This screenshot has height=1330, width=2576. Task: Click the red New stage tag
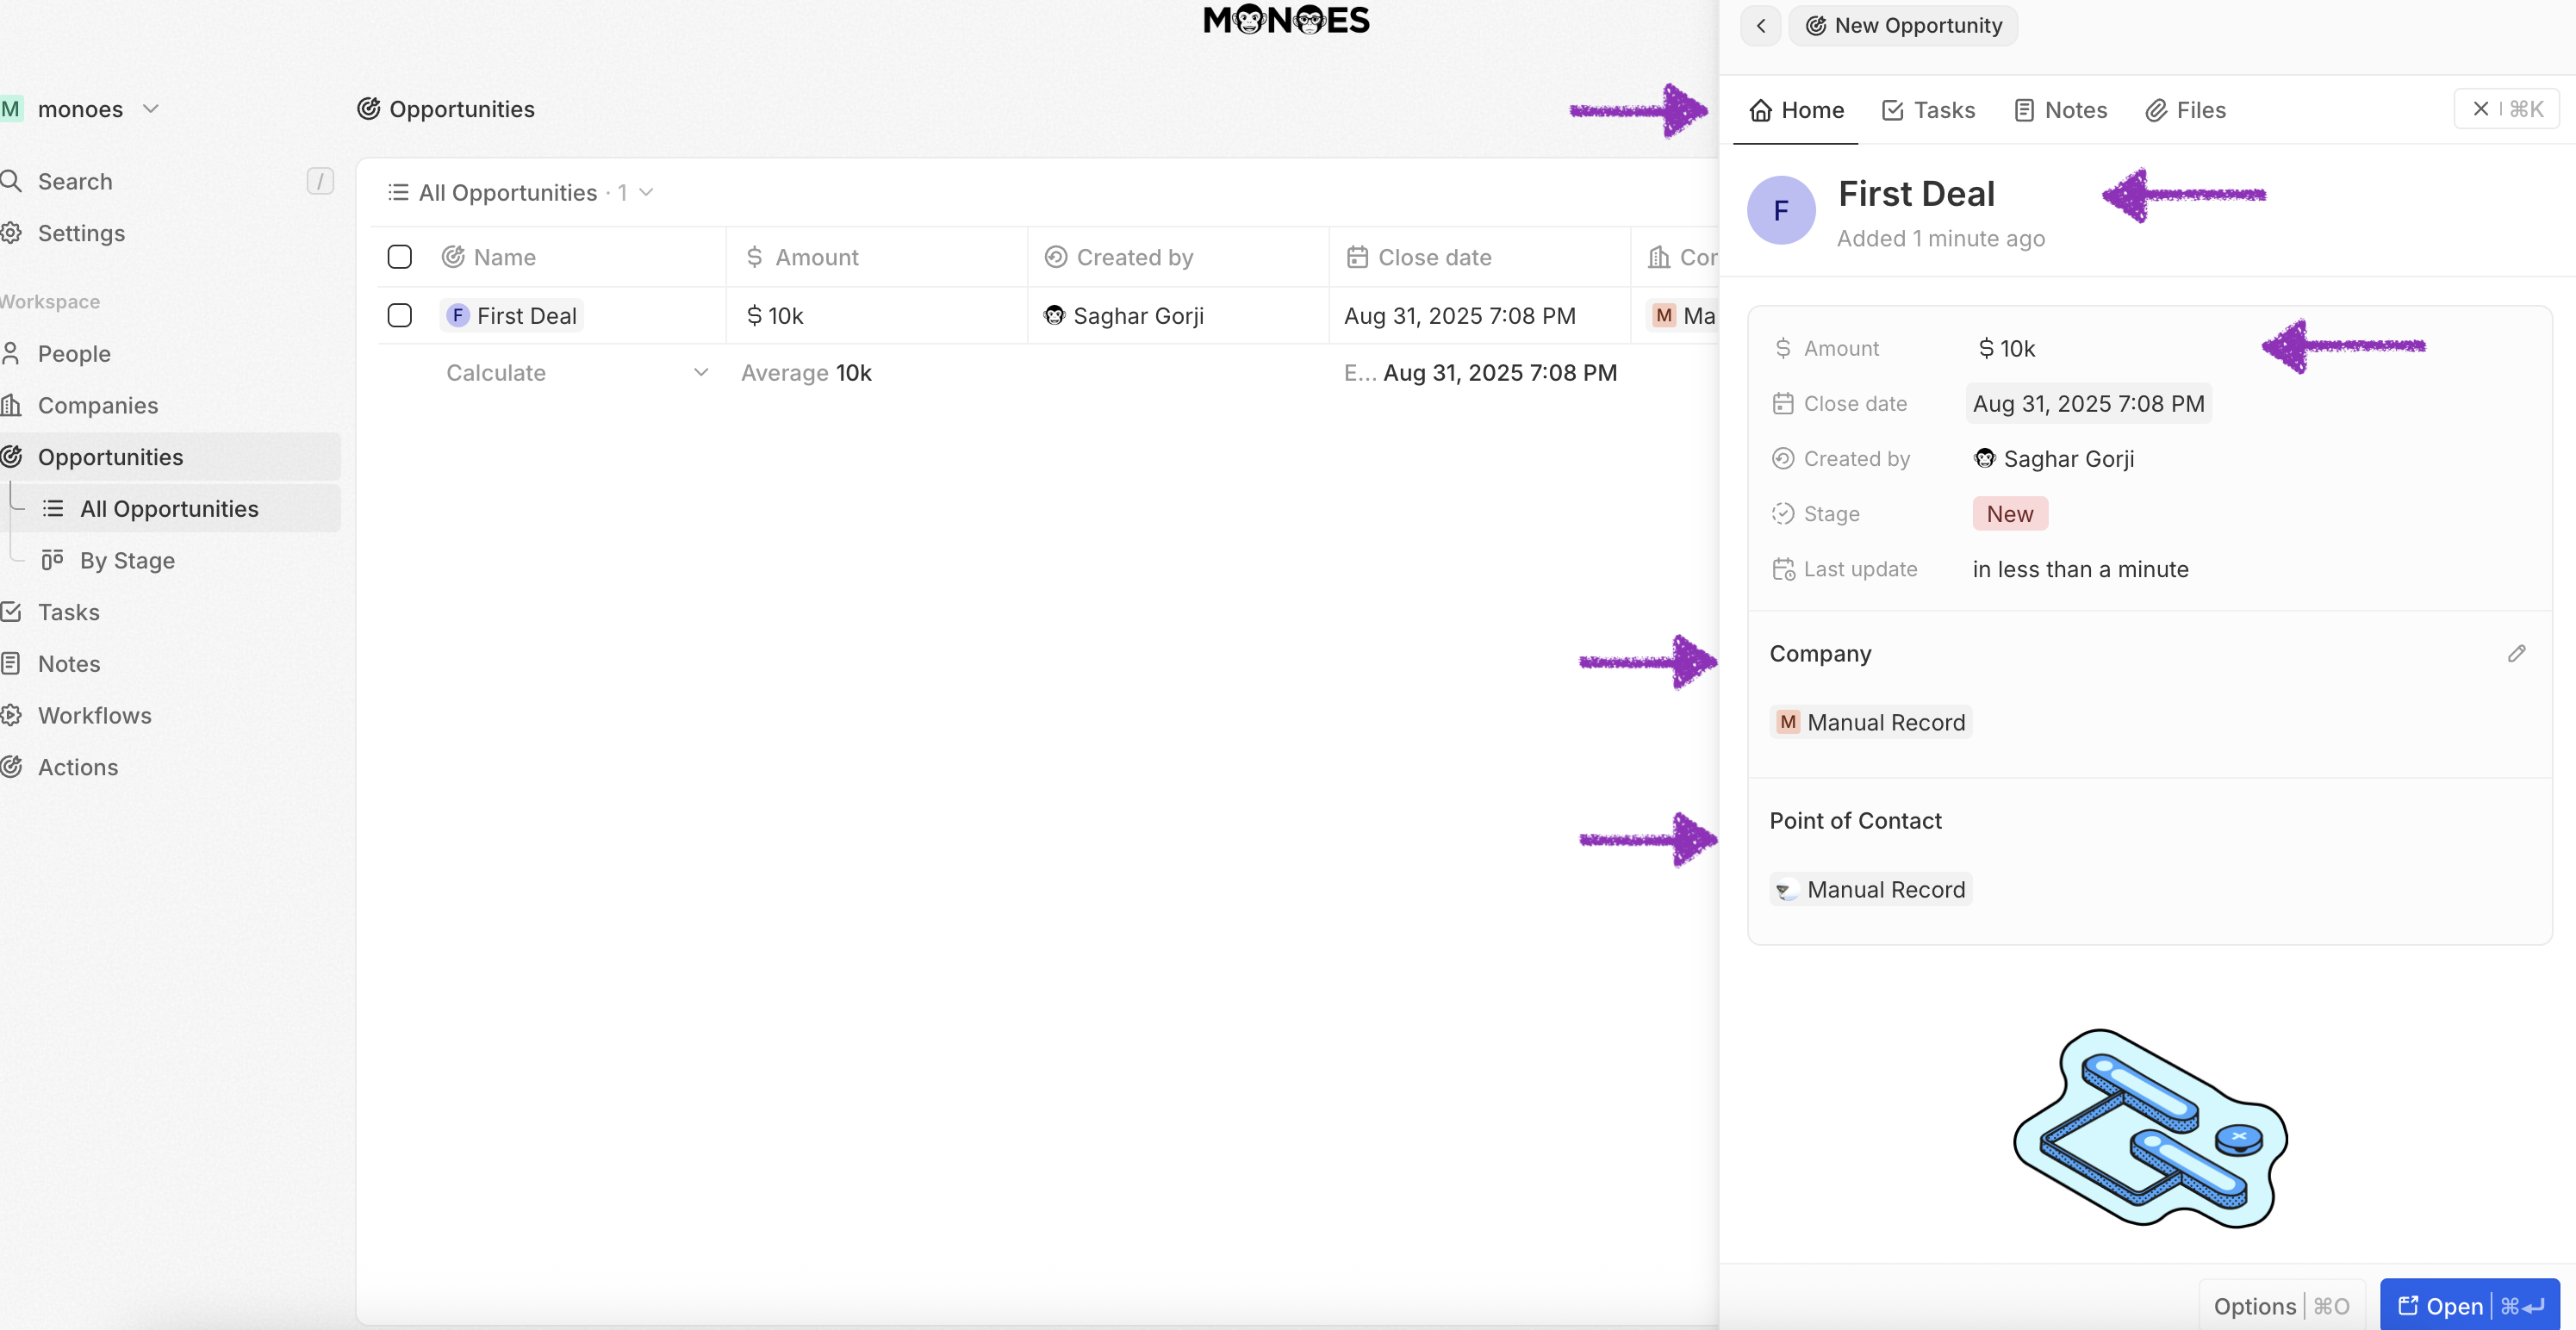coord(2009,514)
